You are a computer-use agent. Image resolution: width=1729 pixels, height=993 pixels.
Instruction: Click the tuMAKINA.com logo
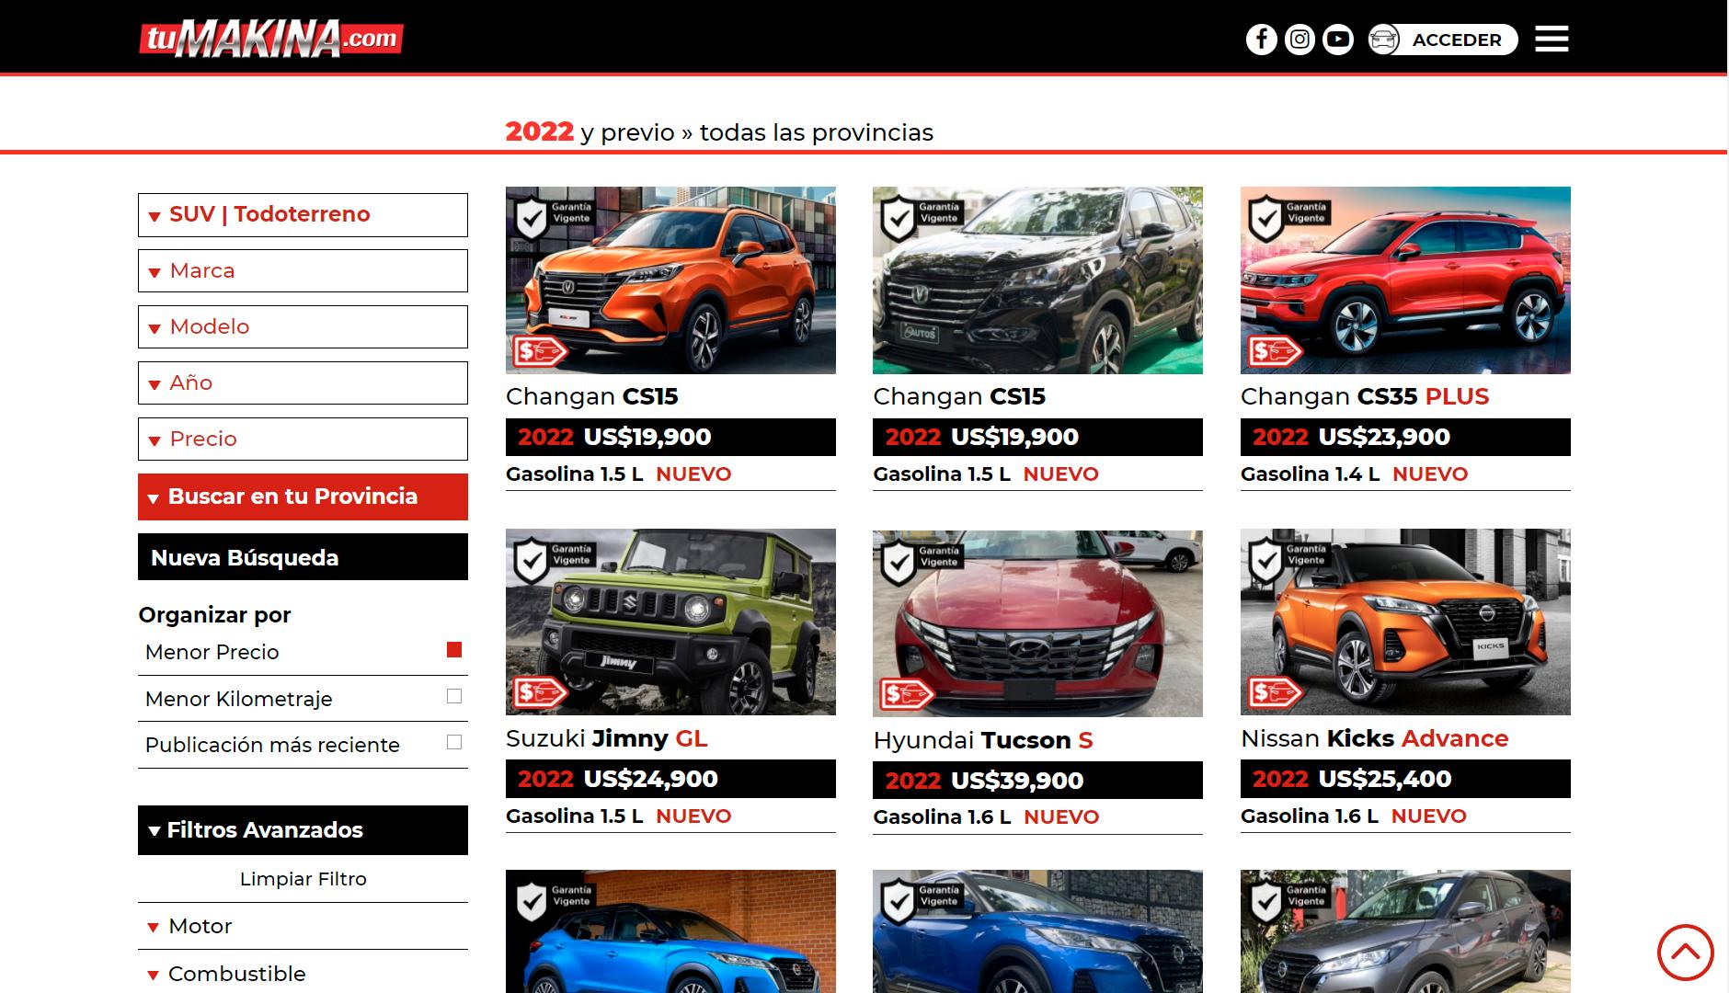click(x=271, y=39)
